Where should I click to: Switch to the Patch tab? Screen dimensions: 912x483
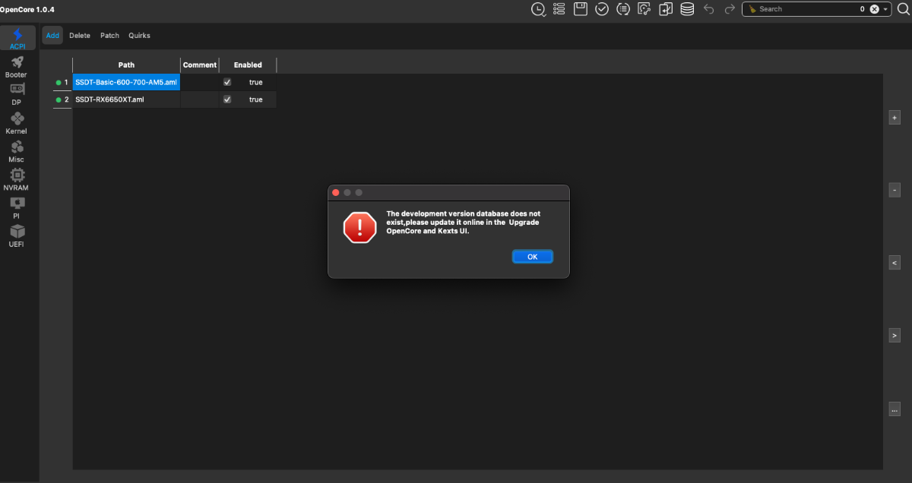(109, 36)
